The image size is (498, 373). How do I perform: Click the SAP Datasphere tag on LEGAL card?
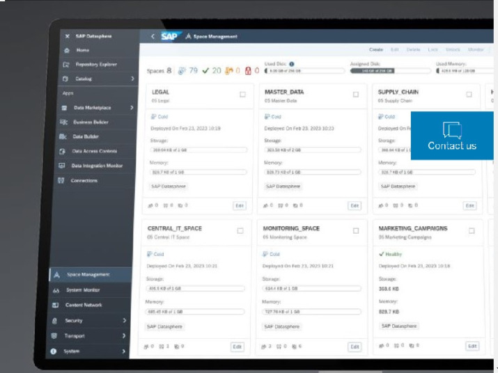coord(169,186)
